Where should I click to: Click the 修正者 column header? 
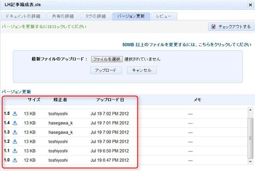60,99
